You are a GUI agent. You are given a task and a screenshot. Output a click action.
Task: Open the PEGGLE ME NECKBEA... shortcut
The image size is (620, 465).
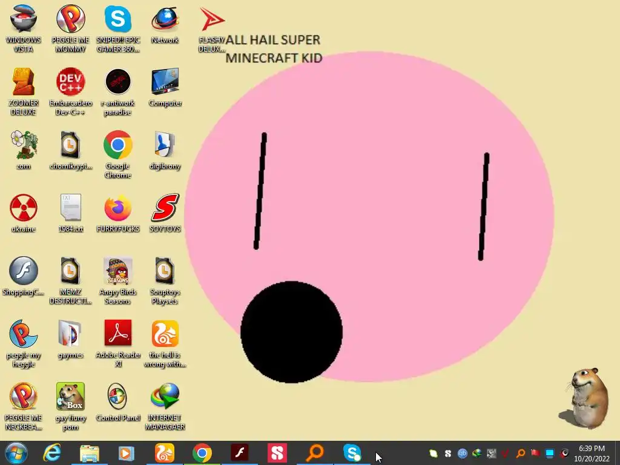point(24,406)
